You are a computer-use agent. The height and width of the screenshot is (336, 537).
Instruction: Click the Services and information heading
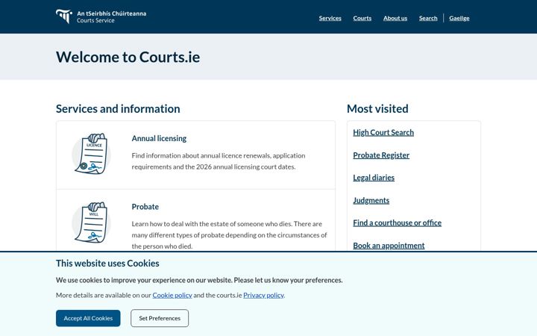118,109
